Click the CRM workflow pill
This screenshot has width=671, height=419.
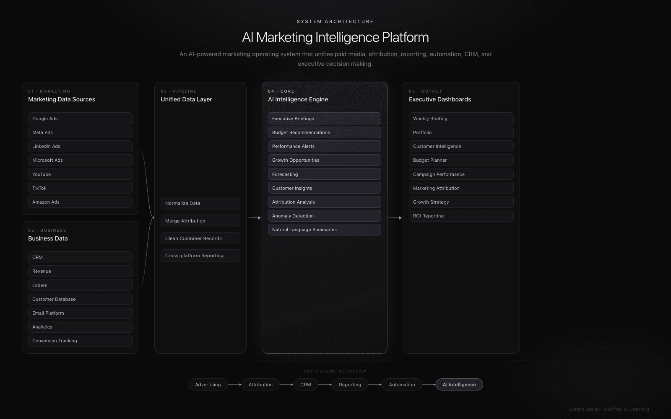(306, 385)
